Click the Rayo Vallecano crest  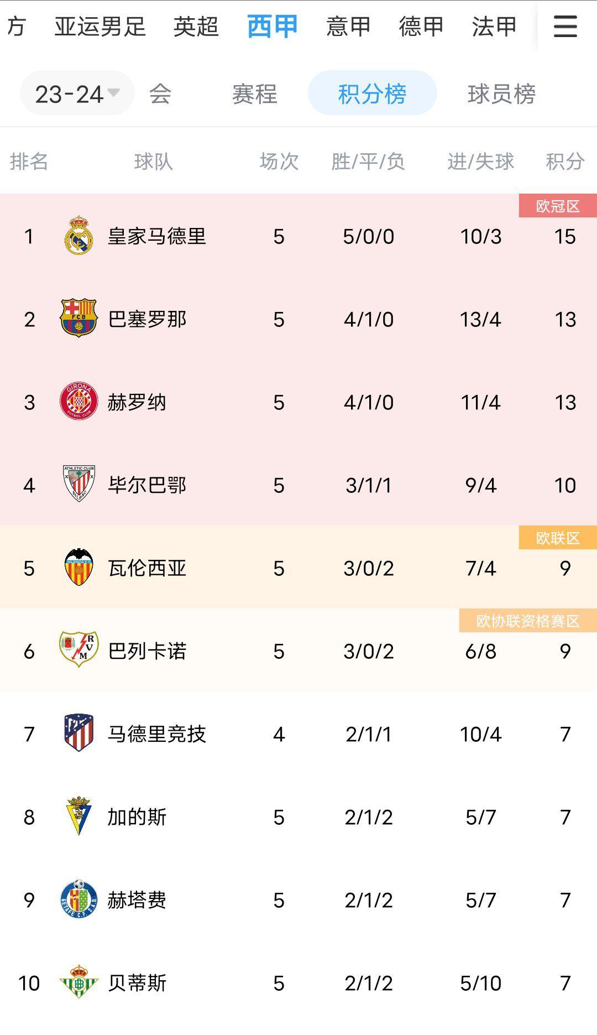78,650
